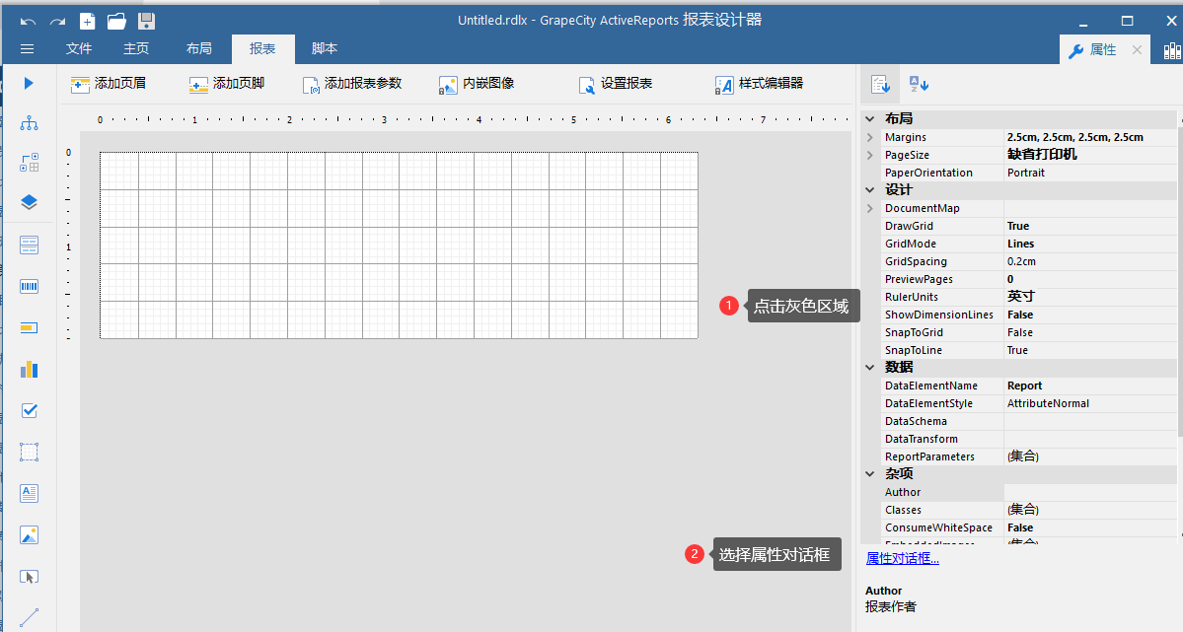Save report with the floppy disk icon
The image size is (1183, 632).
(x=146, y=21)
